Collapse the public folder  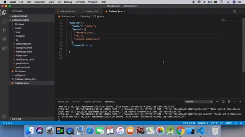pyautogui.click(x=18, y=28)
